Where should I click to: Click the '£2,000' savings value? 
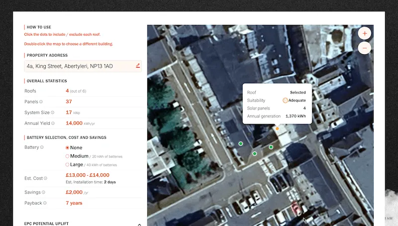74,192
